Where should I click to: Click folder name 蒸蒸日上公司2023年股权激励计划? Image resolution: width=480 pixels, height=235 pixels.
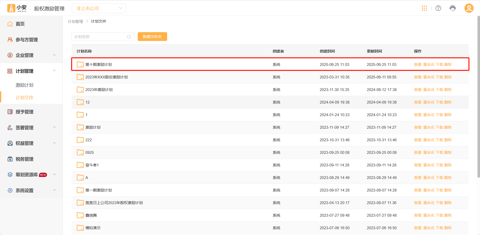click(114, 203)
